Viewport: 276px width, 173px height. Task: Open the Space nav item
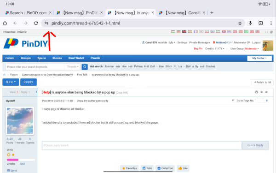[41, 58]
